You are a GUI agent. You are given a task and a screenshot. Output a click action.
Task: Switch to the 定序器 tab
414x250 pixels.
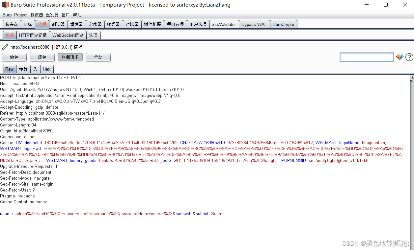(x=95, y=24)
